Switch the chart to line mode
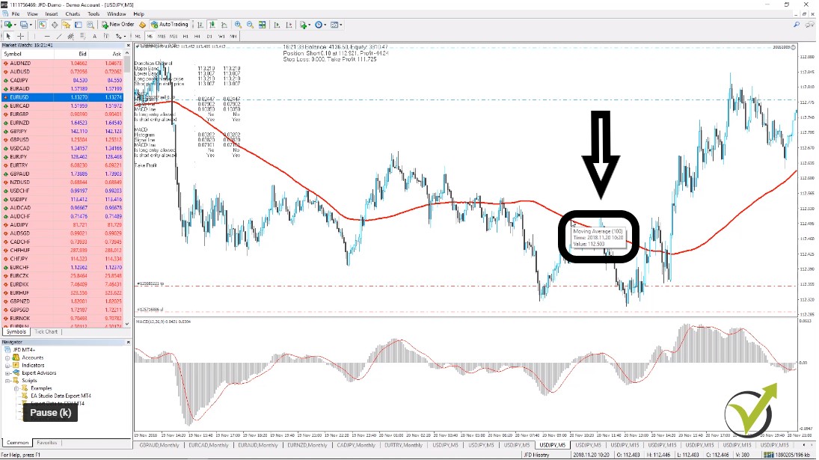The width and height of the screenshot is (819, 460). pyautogui.click(x=224, y=24)
